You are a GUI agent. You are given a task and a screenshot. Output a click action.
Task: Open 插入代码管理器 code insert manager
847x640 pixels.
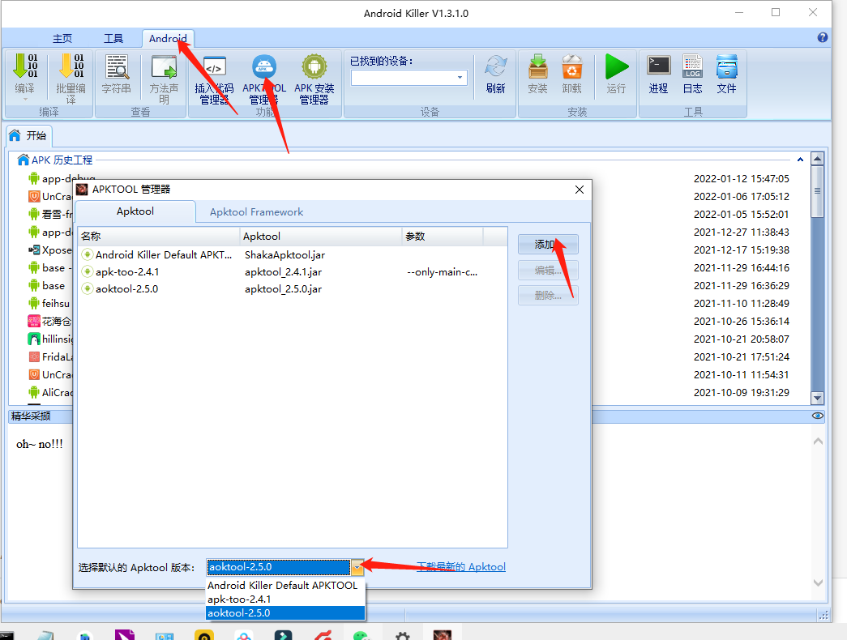pyautogui.click(x=215, y=67)
